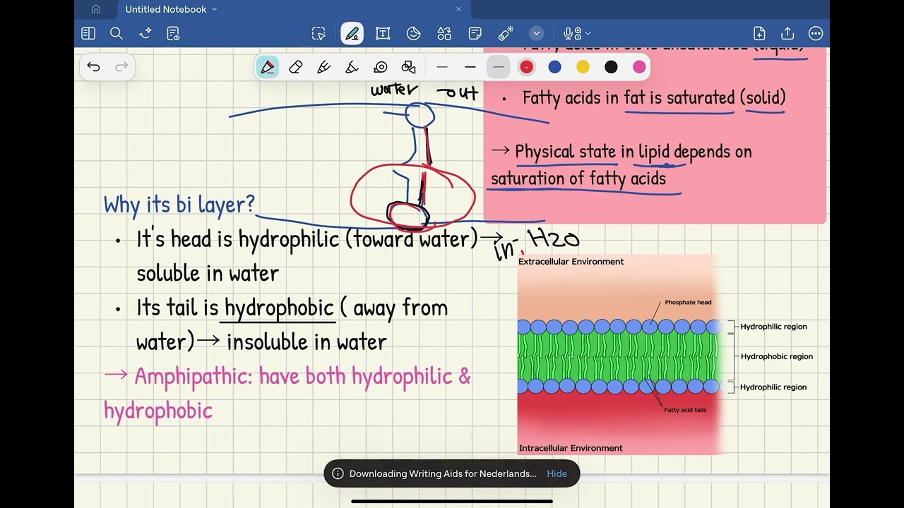Tap the 'saturation of fatty acids' line

click(x=578, y=179)
